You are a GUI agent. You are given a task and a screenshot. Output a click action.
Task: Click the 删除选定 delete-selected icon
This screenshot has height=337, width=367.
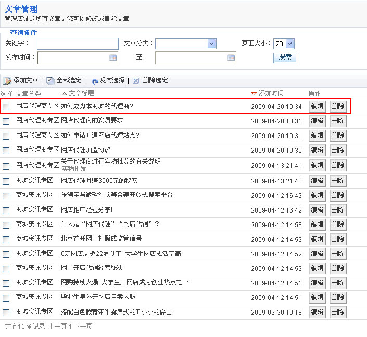click(136, 81)
